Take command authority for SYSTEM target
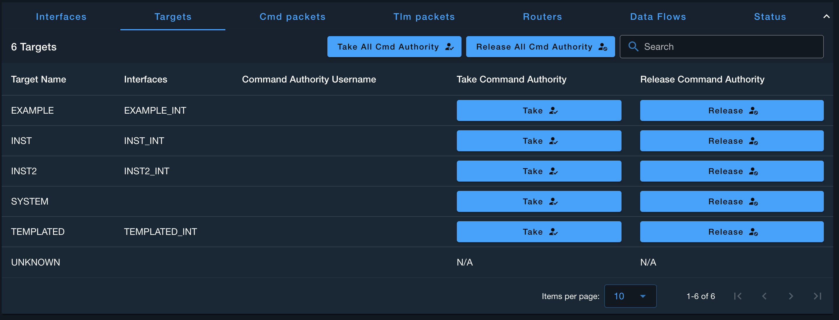Screen dimensions: 839x320 (x=539, y=201)
